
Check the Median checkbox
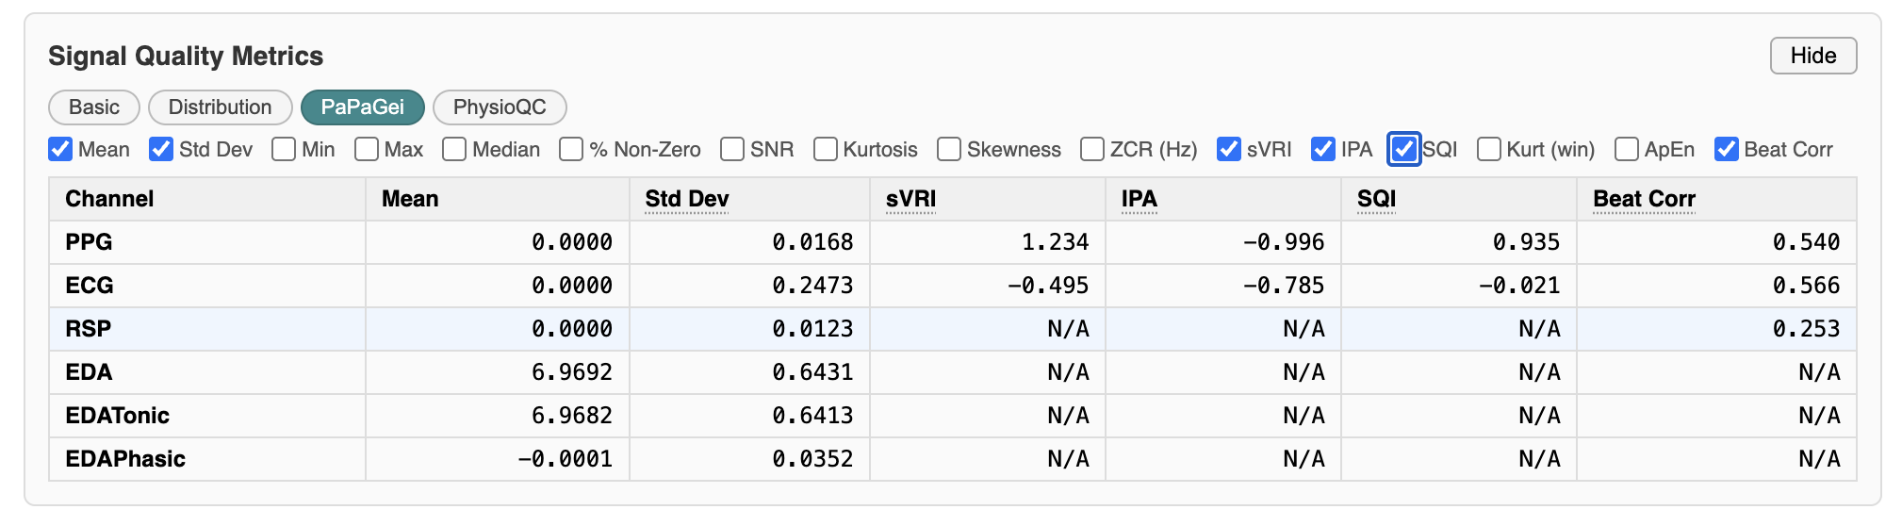click(x=454, y=149)
